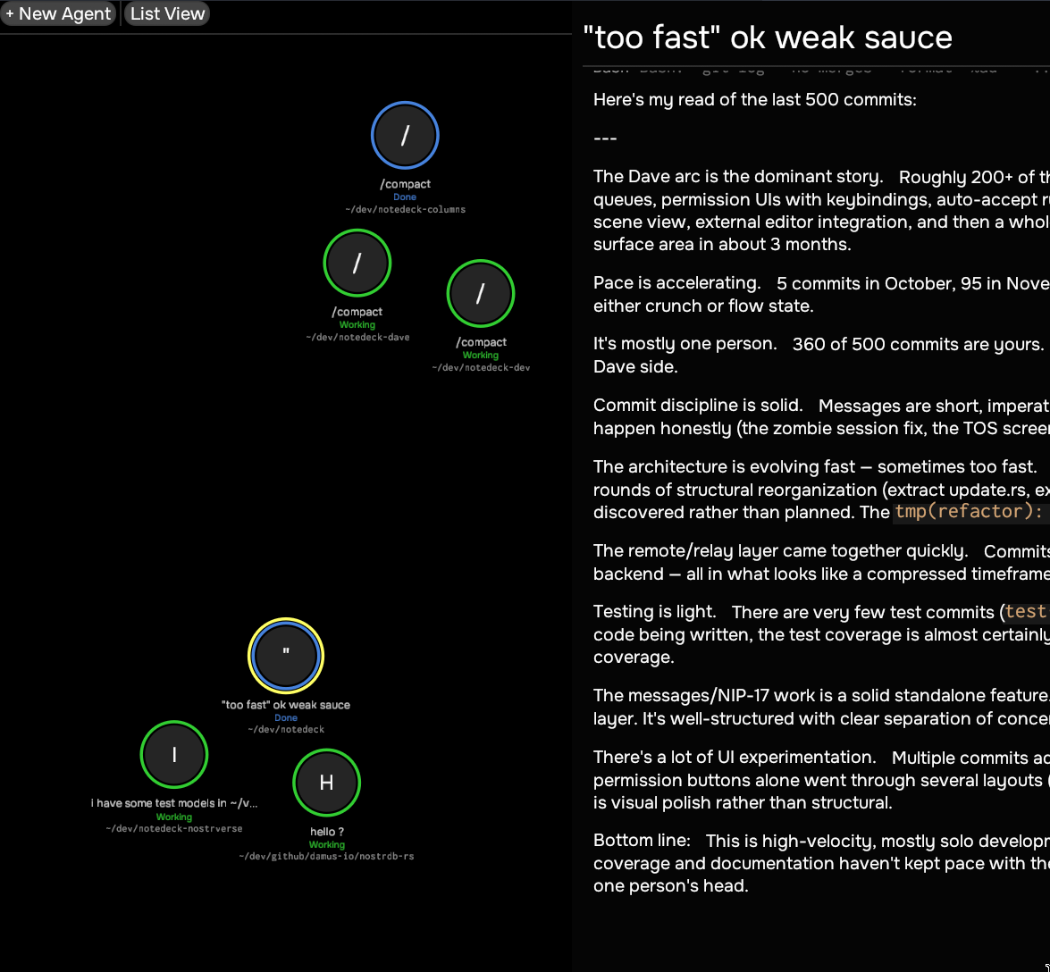Click the ~/dev/github/damus-io/nostrdb-rs path label
Image resolution: width=1050 pixels, height=972 pixels.
pos(326,856)
